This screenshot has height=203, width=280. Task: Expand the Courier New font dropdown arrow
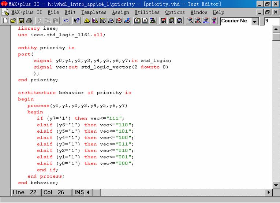255,22
